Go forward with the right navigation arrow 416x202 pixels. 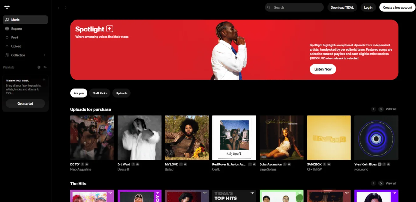tap(66, 8)
